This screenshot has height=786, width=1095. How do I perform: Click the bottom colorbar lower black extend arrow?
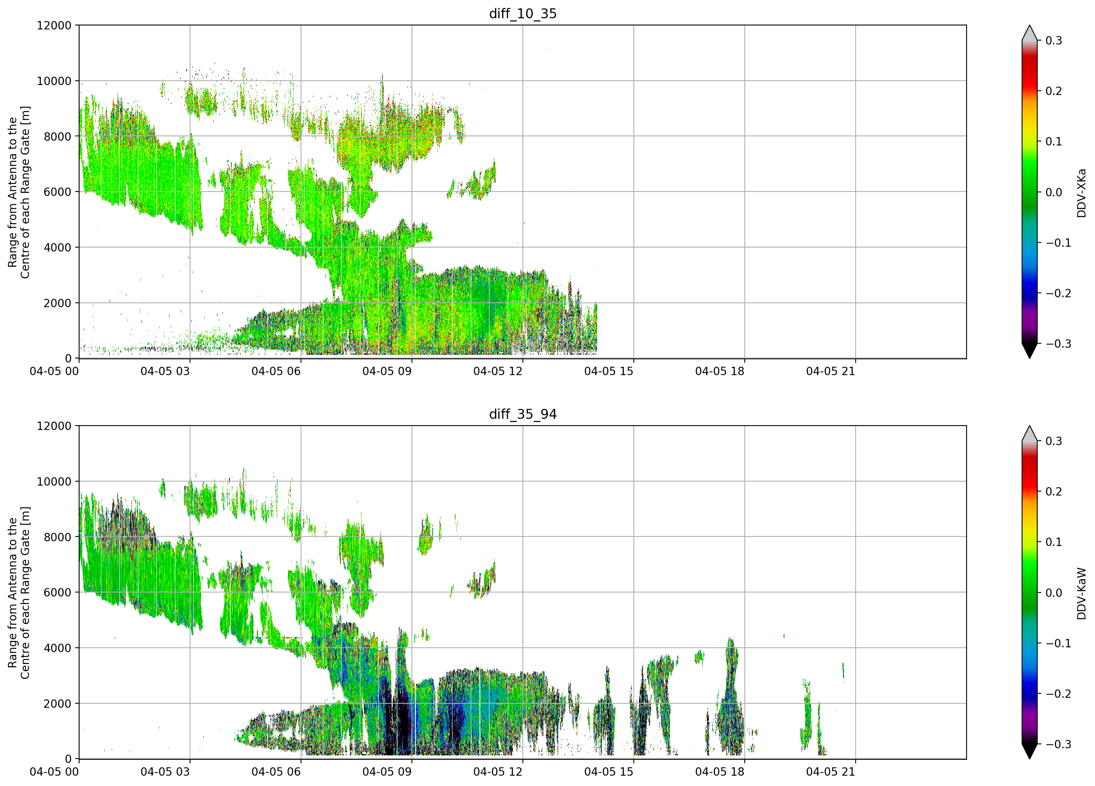(x=1030, y=751)
